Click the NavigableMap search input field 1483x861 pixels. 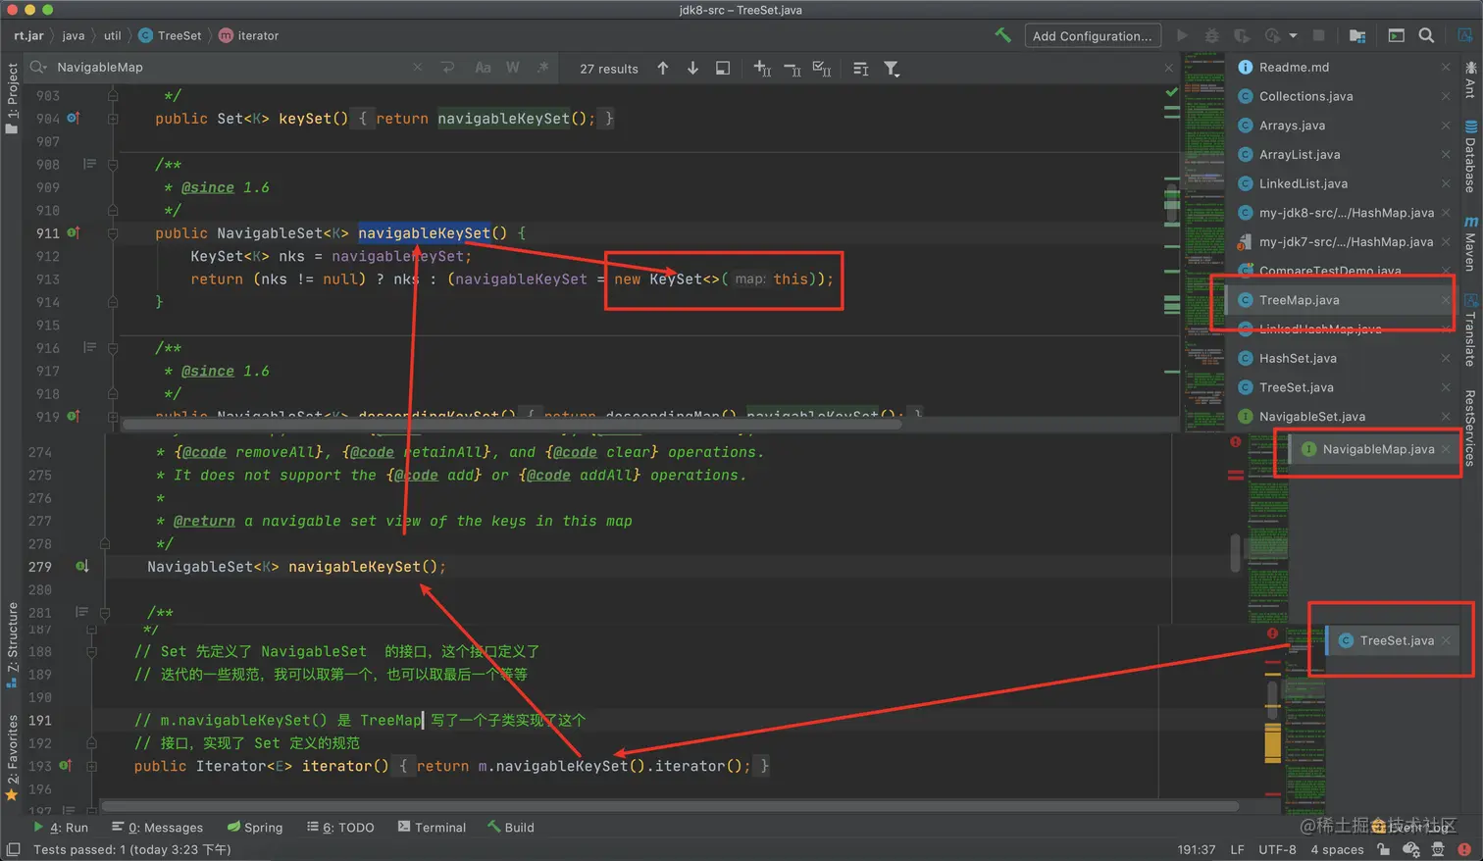(230, 67)
